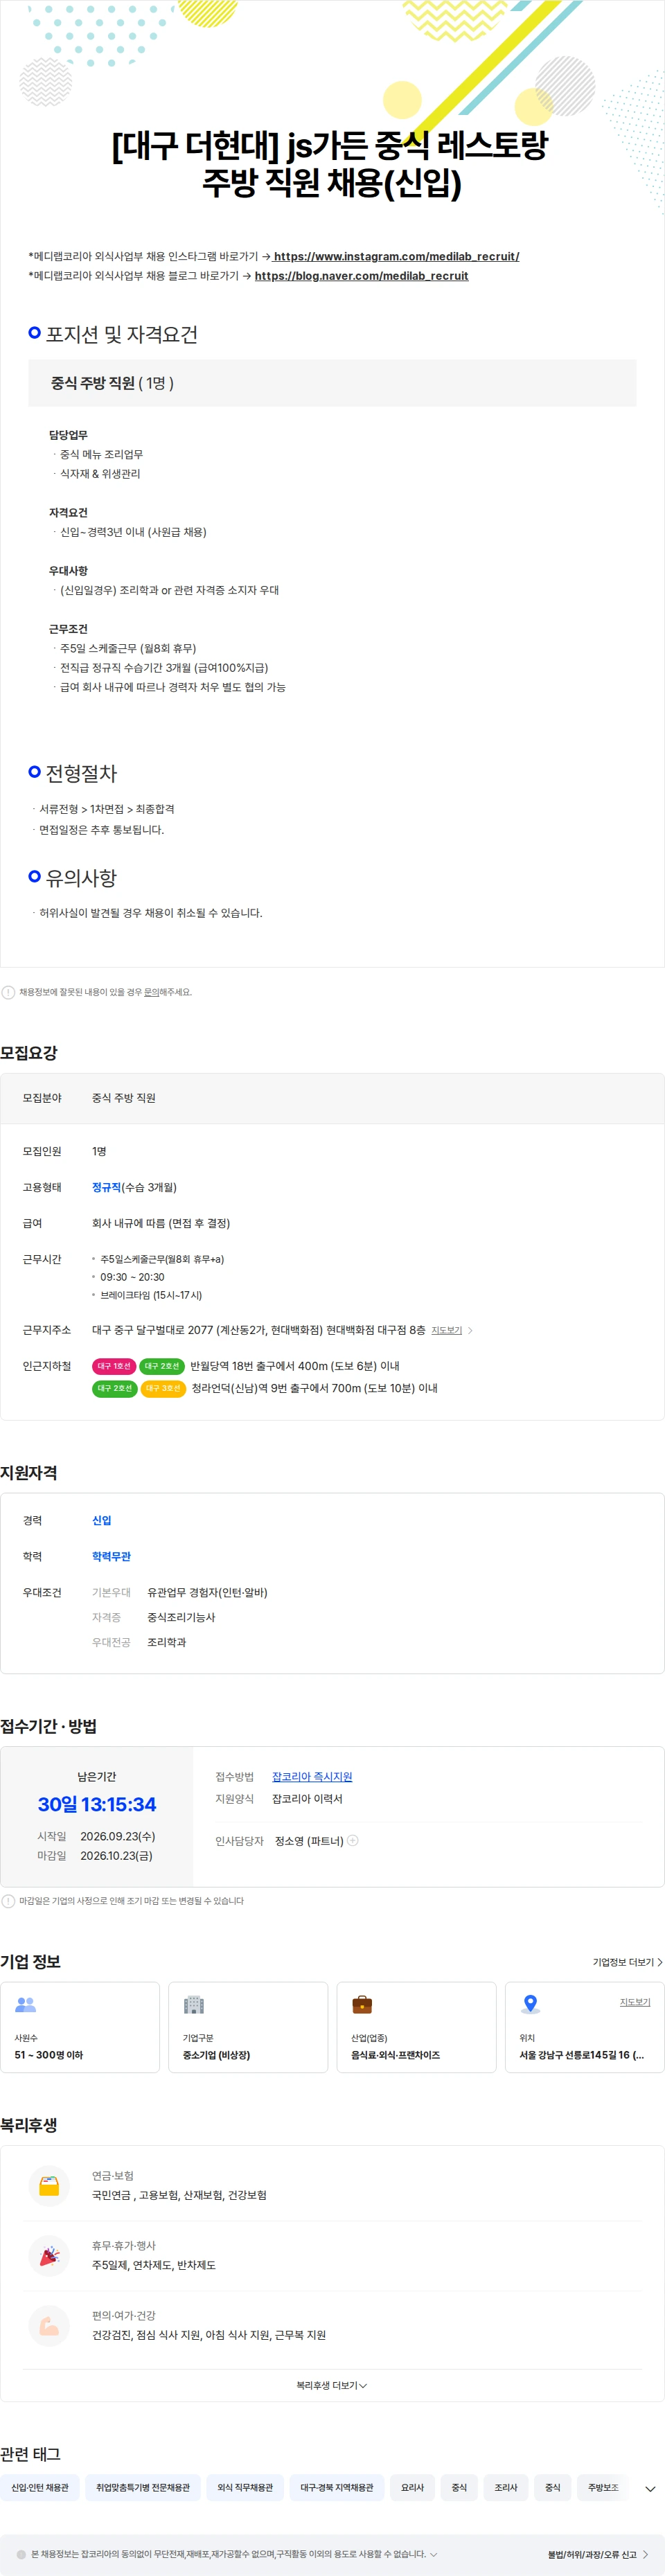Select the 외식 직무채용관 tag

click(x=245, y=2487)
